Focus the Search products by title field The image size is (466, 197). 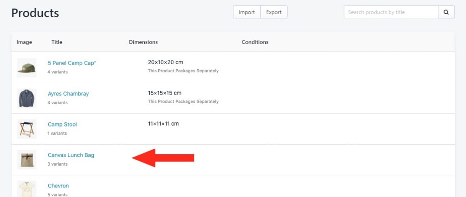pyautogui.click(x=391, y=12)
